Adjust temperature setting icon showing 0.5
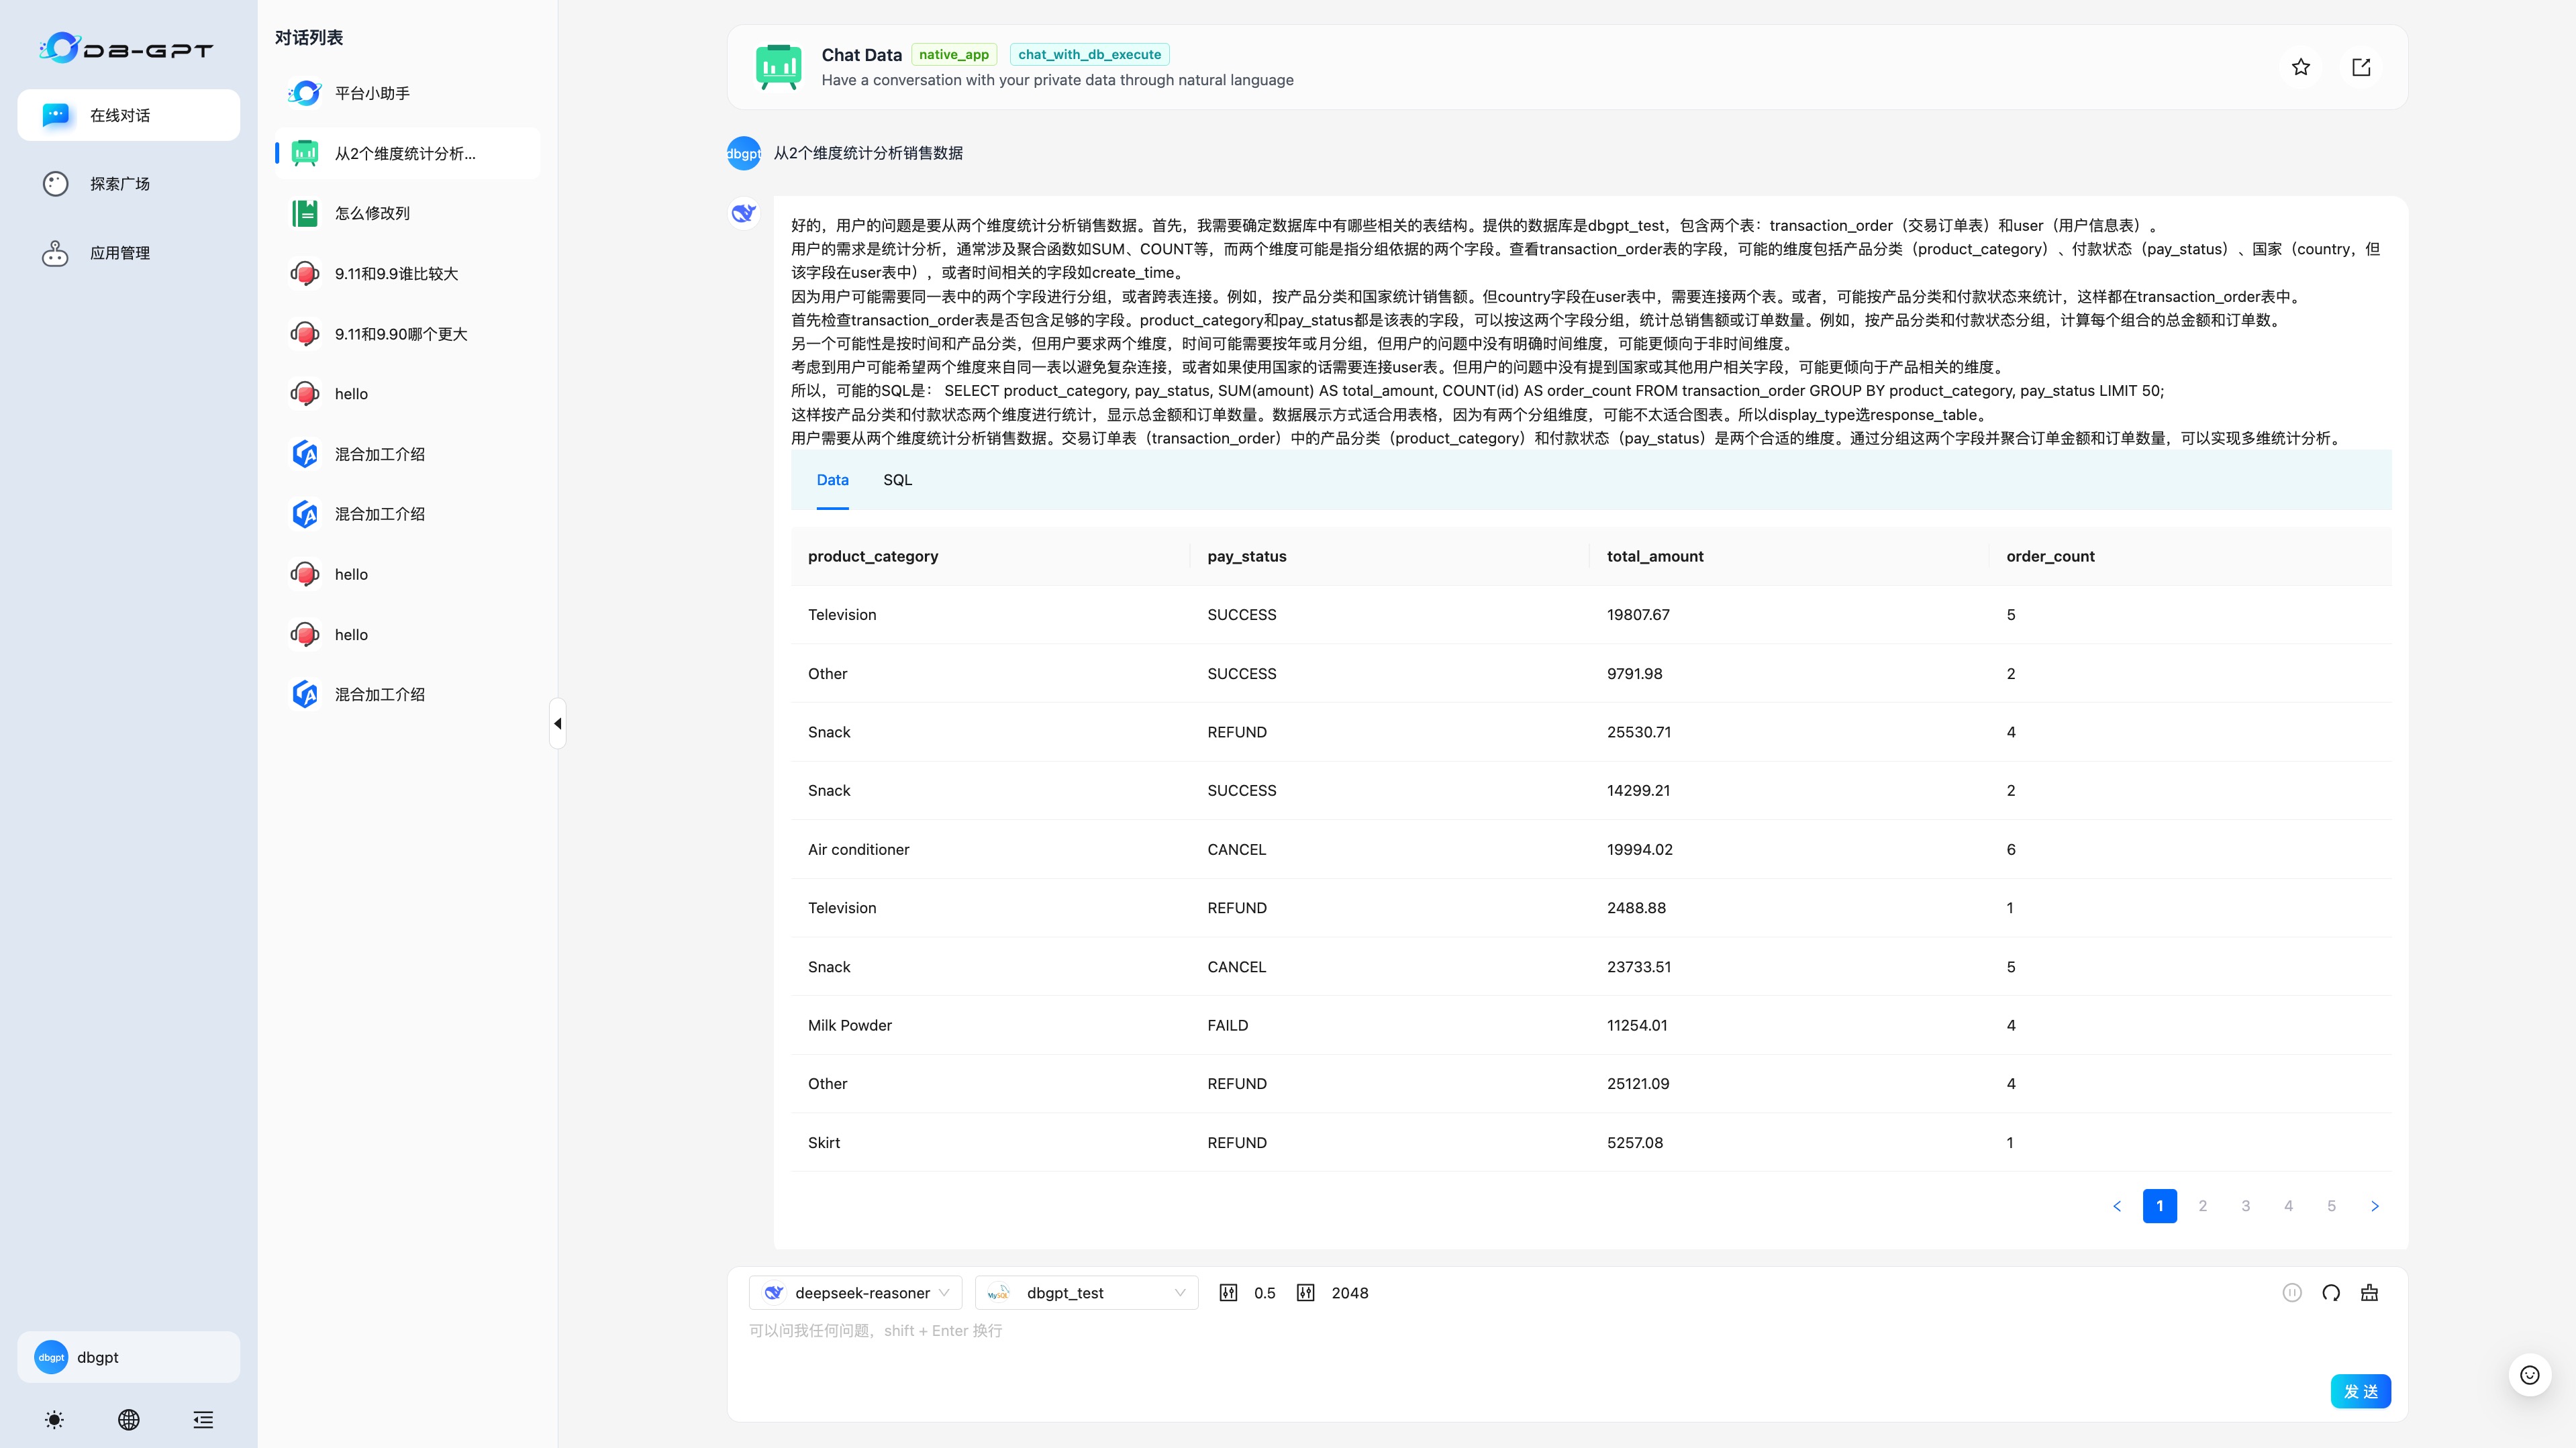The width and height of the screenshot is (2576, 1448). pyautogui.click(x=1229, y=1292)
